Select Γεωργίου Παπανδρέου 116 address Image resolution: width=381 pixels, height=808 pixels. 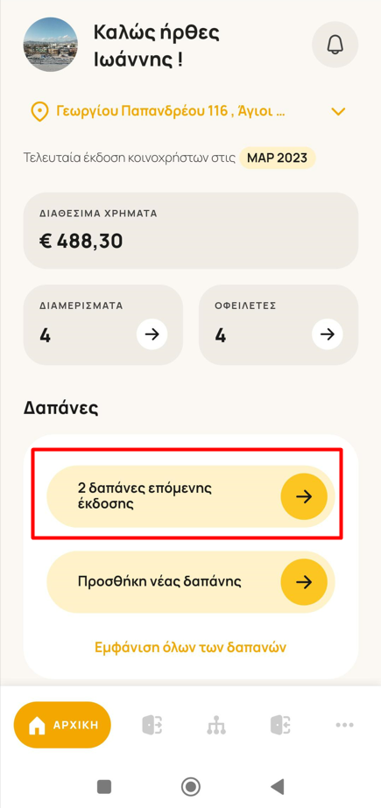(171, 111)
